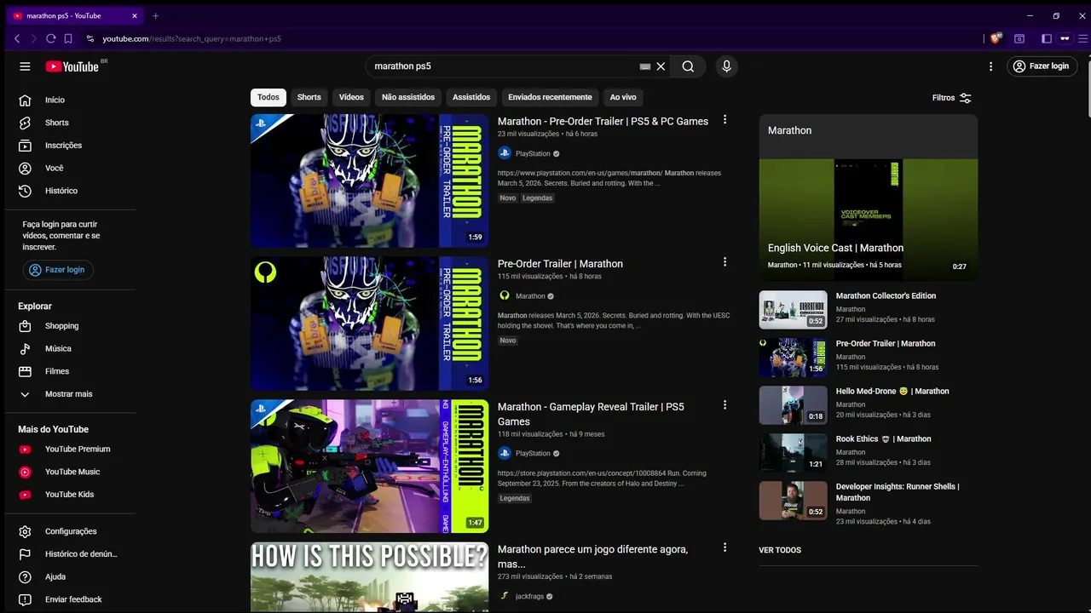Bookmark the page with the browser bookmark icon
Screen dimensions: 1091x613
(68, 38)
